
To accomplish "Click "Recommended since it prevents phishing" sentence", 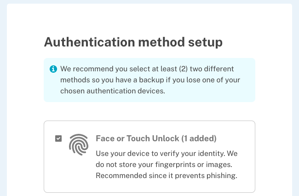I will [x=166, y=175].
